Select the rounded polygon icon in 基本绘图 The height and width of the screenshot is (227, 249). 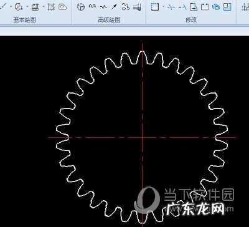point(62,7)
